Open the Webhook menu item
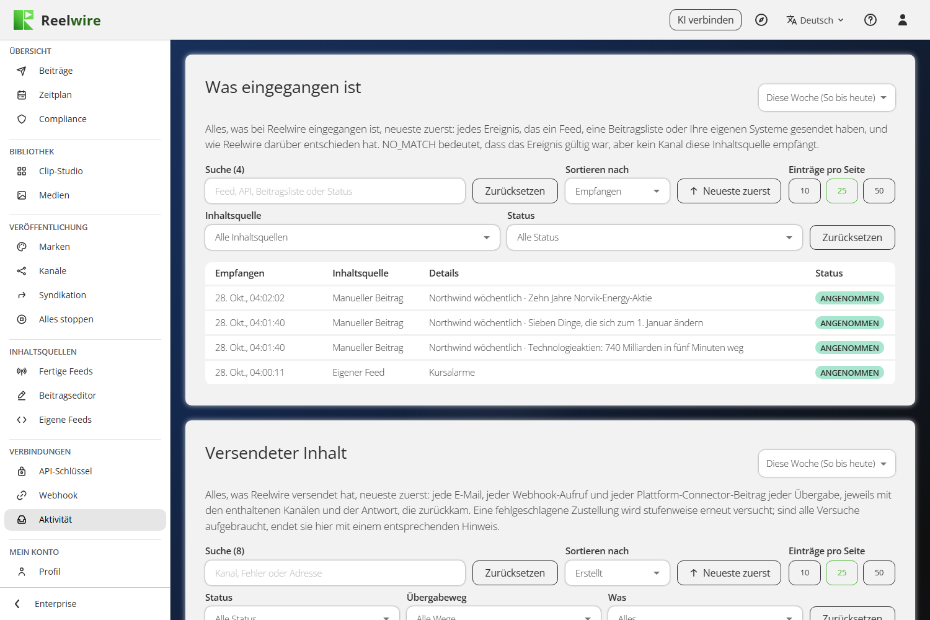Image resolution: width=930 pixels, height=620 pixels. (x=85, y=495)
